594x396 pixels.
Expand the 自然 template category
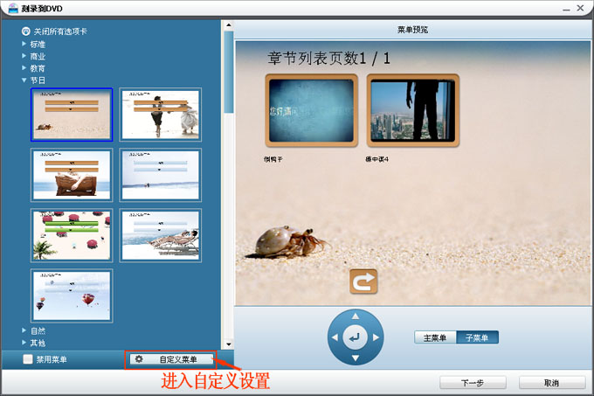point(24,330)
